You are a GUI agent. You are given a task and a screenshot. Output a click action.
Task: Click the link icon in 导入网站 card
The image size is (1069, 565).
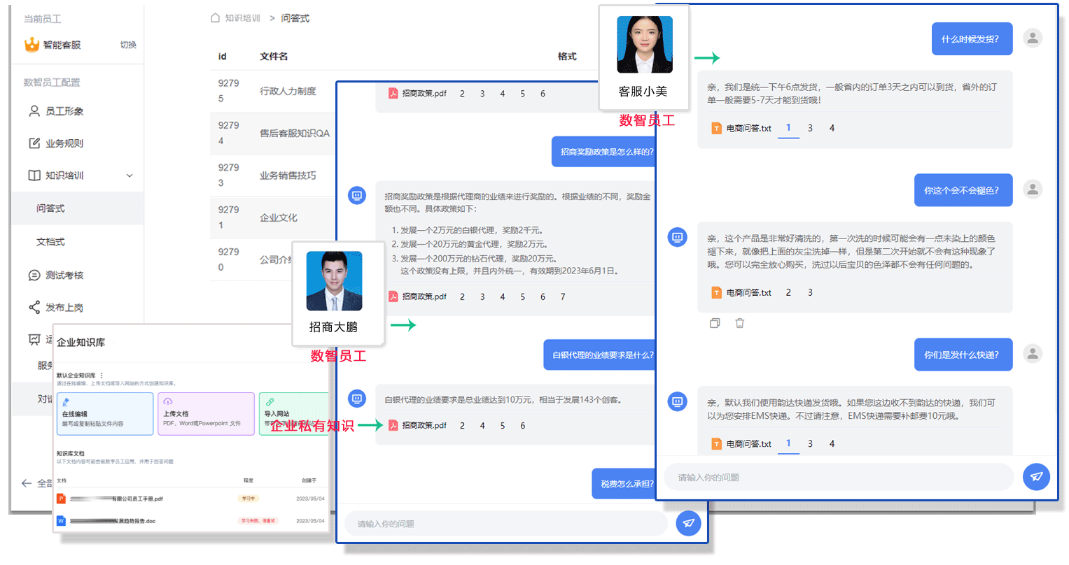pos(269,401)
